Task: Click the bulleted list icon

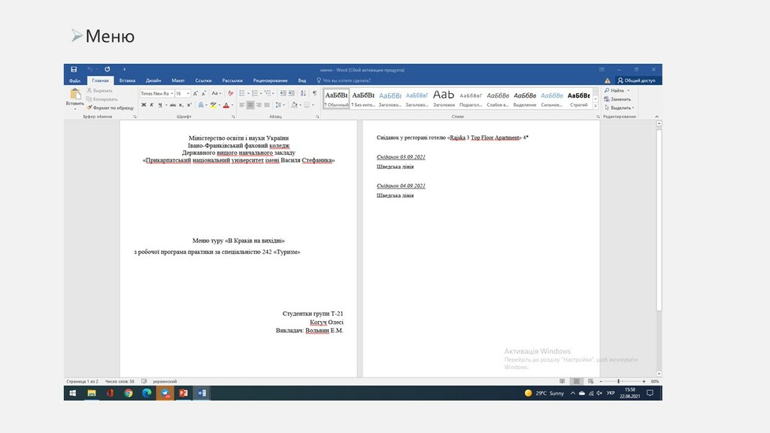Action: [x=241, y=93]
